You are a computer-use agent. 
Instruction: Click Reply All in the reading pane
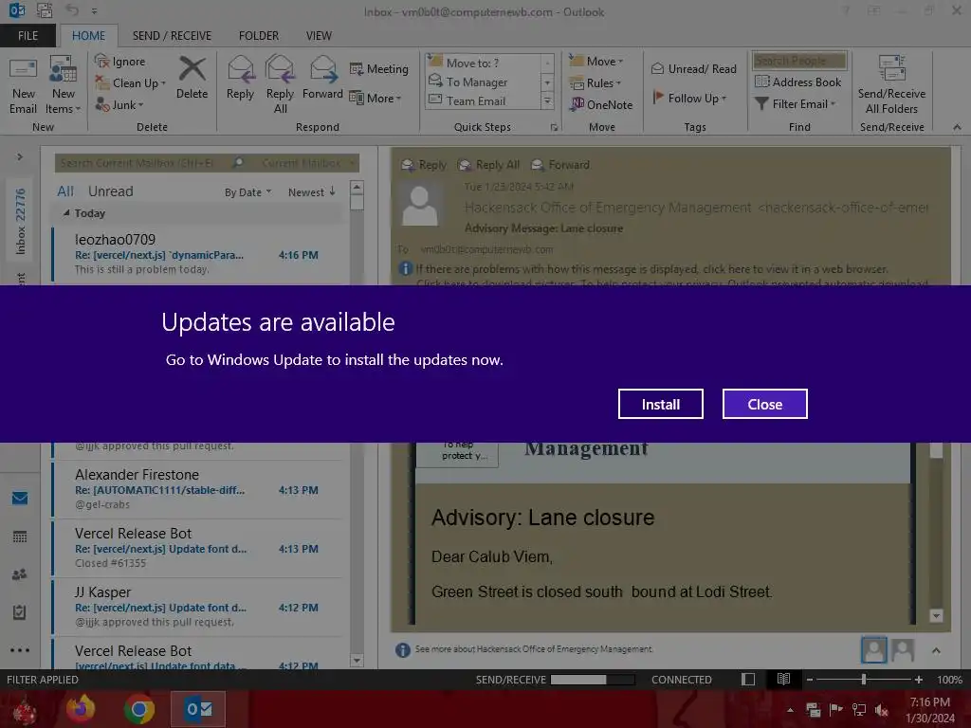(488, 165)
